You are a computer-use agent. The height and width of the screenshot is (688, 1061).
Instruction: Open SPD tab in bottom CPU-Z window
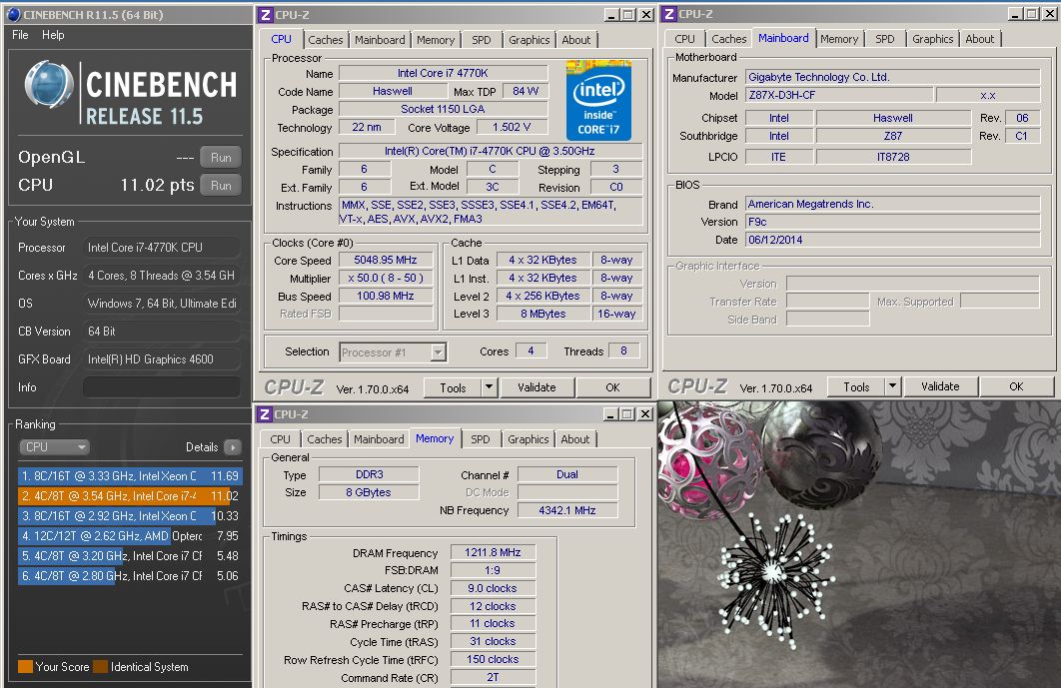481,439
